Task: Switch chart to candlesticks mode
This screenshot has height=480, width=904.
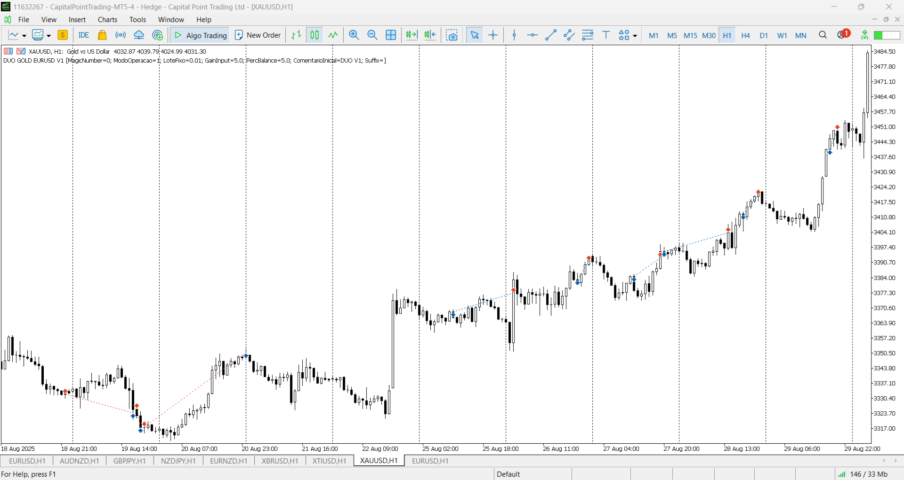Action: click(x=315, y=35)
